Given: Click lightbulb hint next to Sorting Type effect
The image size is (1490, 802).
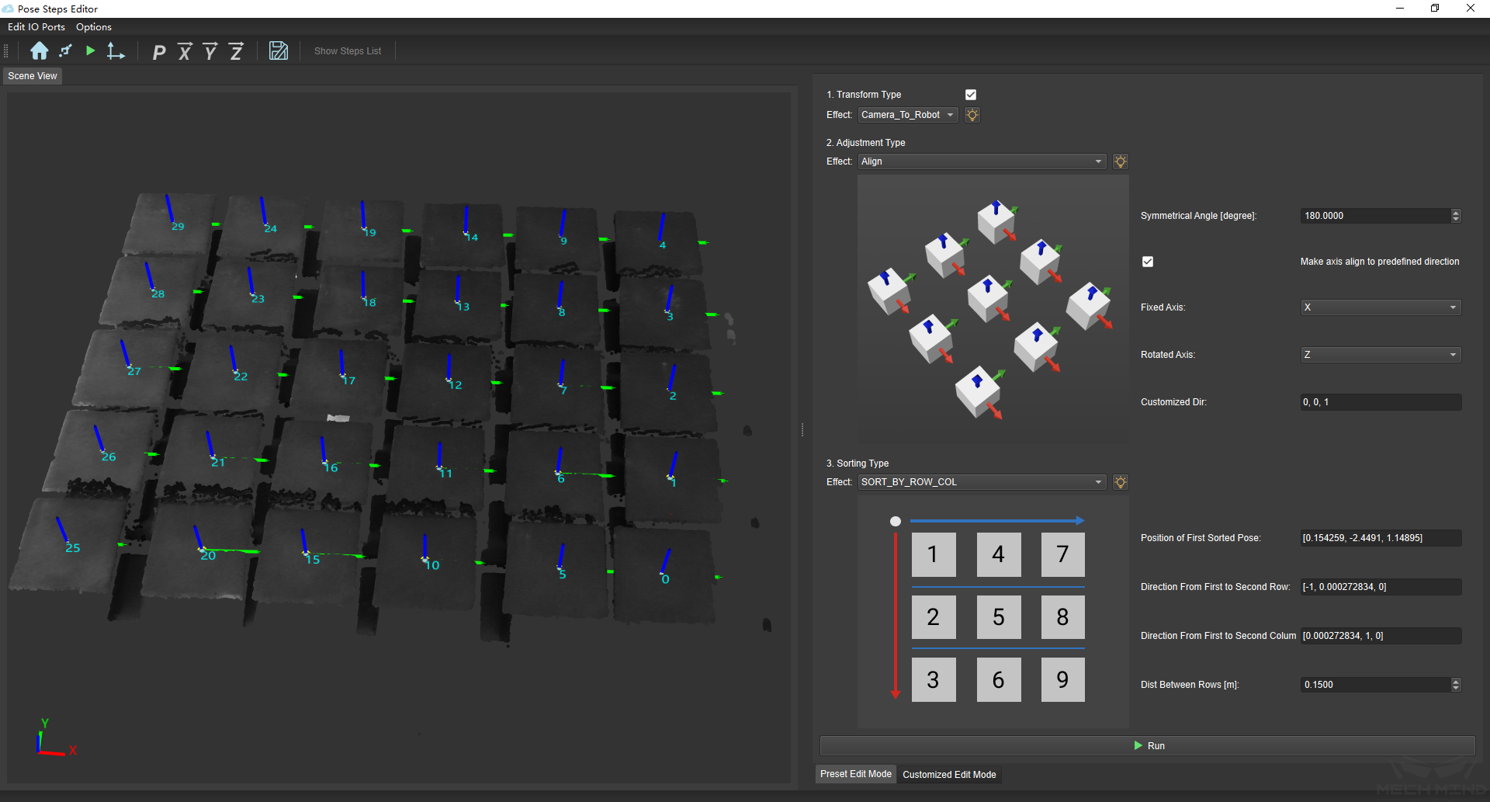Looking at the screenshot, I should tap(1120, 482).
